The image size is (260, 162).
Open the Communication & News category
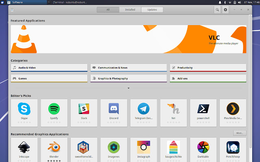click(x=128, y=68)
